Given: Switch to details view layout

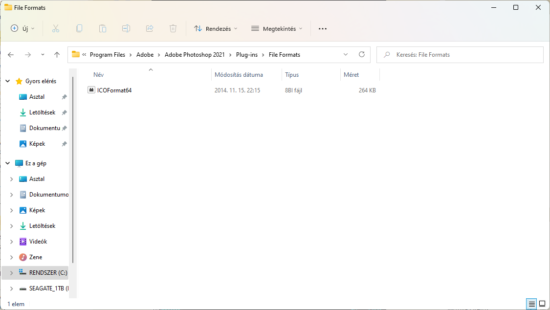Looking at the screenshot, I should pyautogui.click(x=532, y=304).
